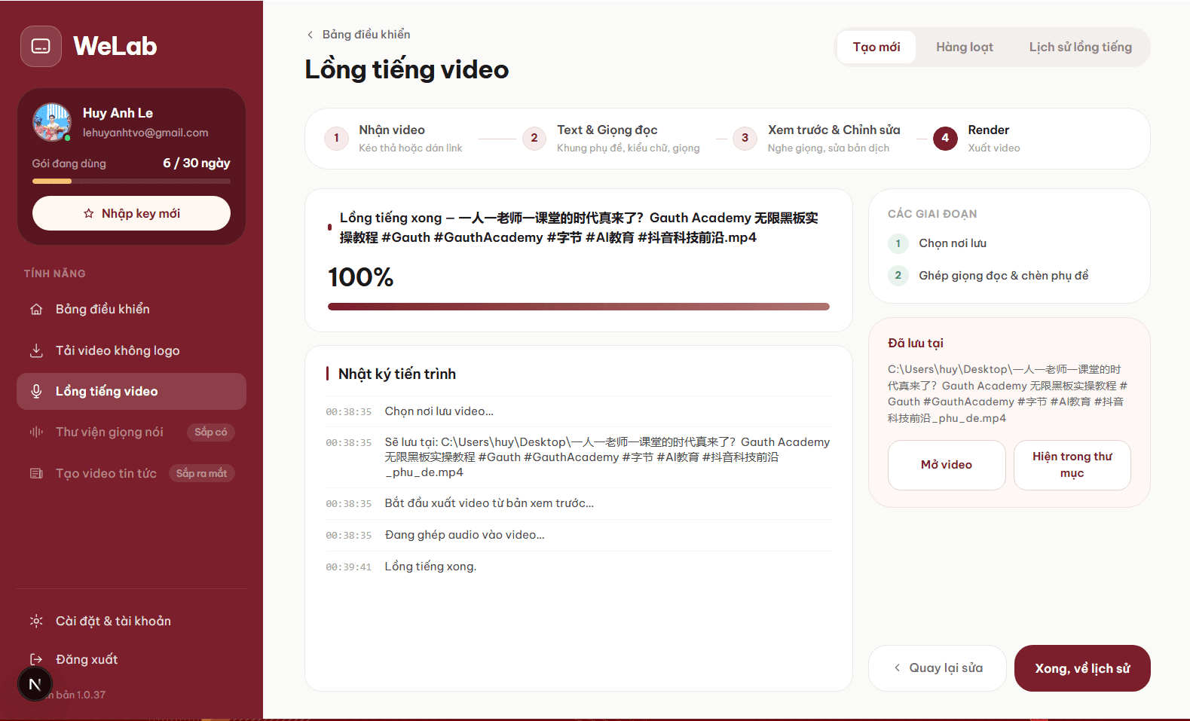Select Lồng tiếng video in the sidebar
The image size is (1190, 721).
(131, 391)
